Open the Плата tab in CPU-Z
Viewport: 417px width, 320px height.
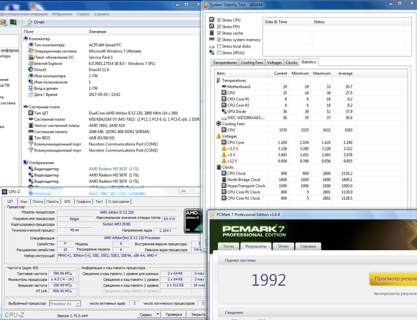(37, 202)
